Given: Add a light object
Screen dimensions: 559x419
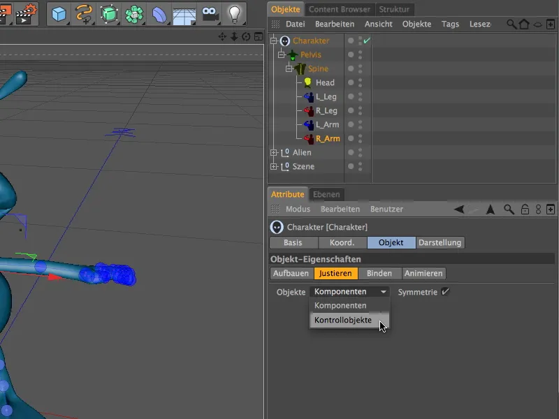Looking at the screenshot, I should (234, 14).
